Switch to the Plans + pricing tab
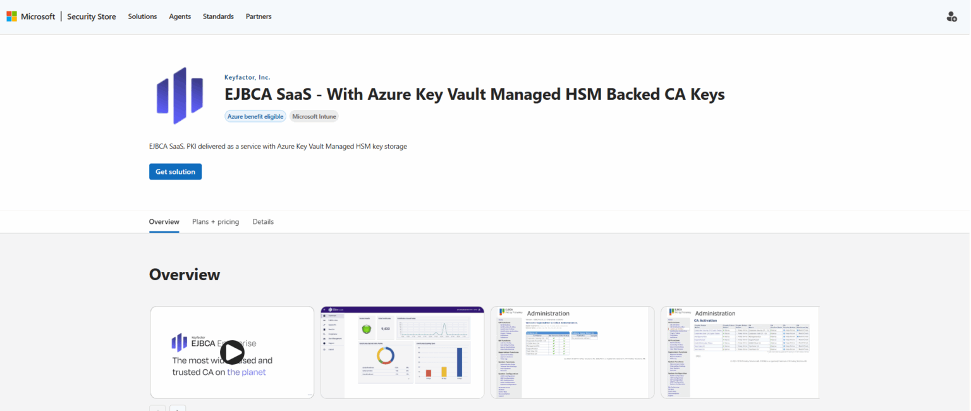The height and width of the screenshot is (411, 971). pyautogui.click(x=215, y=221)
